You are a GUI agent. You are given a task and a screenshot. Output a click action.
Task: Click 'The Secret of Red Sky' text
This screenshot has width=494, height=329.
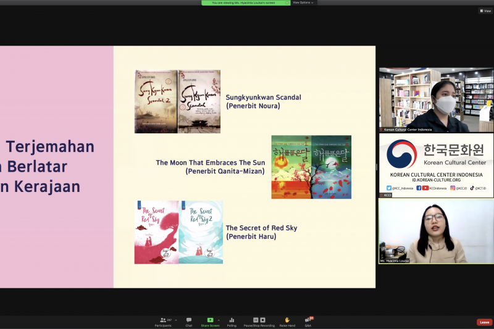pyautogui.click(x=261, y=228)
